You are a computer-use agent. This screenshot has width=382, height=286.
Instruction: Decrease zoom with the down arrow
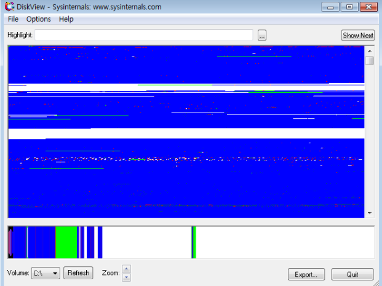pos(127,277)
